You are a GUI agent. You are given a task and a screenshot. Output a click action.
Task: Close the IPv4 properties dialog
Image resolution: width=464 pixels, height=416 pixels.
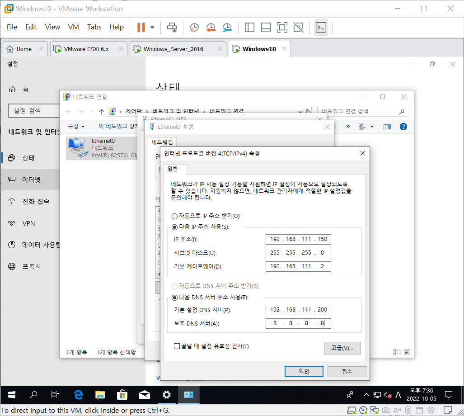click(x=363, y=153)
